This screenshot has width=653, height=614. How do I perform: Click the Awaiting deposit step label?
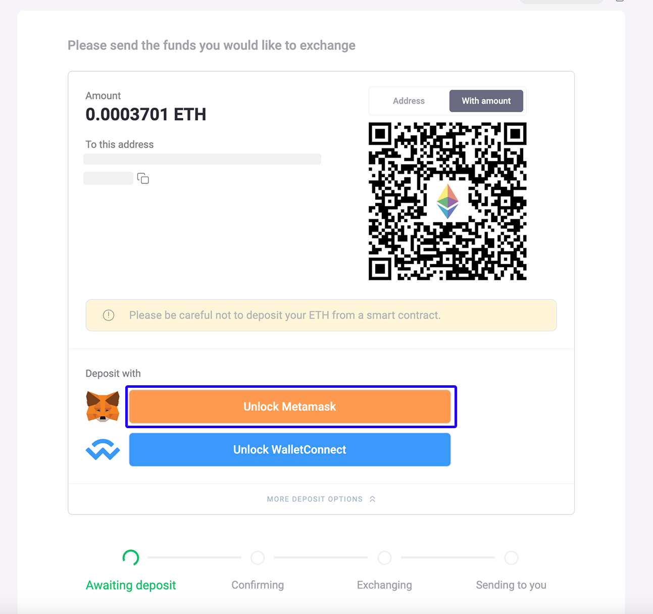pyautogui.click(x=131, y=585)
